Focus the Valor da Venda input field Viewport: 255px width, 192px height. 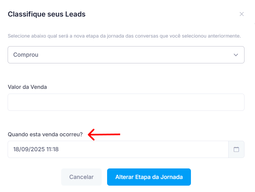coord(126,102)
